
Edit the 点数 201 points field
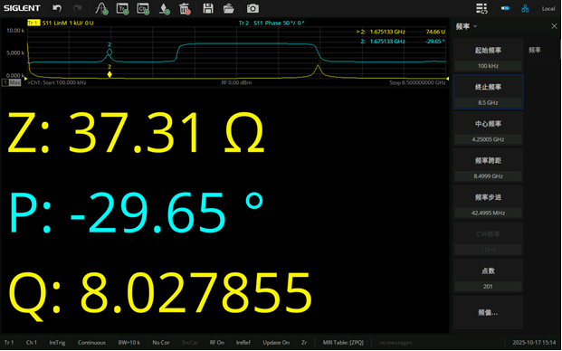coord(488,287)
